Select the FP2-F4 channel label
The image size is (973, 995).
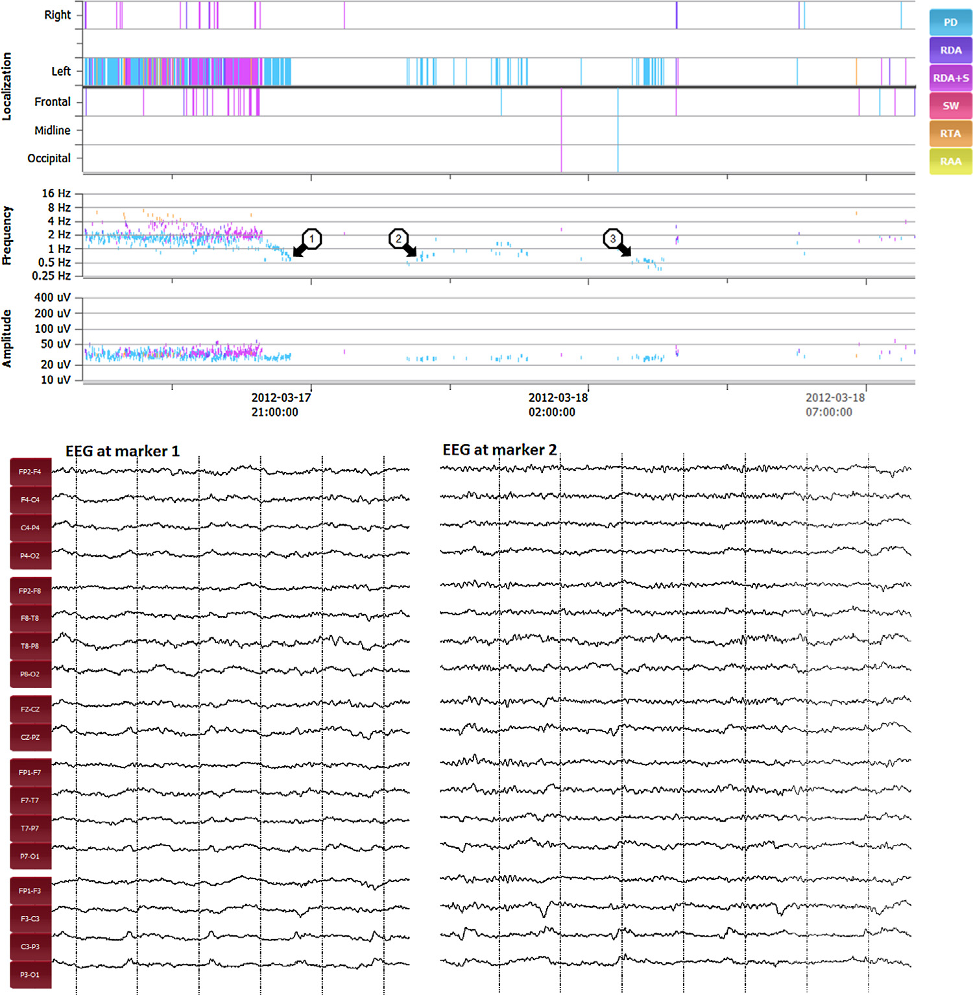pos(30,472)
